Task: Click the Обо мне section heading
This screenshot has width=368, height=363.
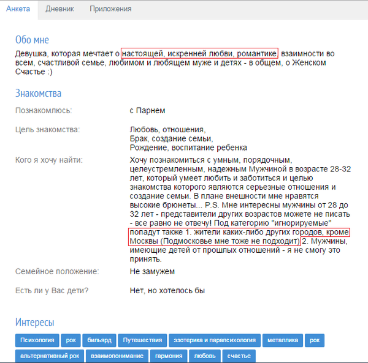Action: (32, 40)
